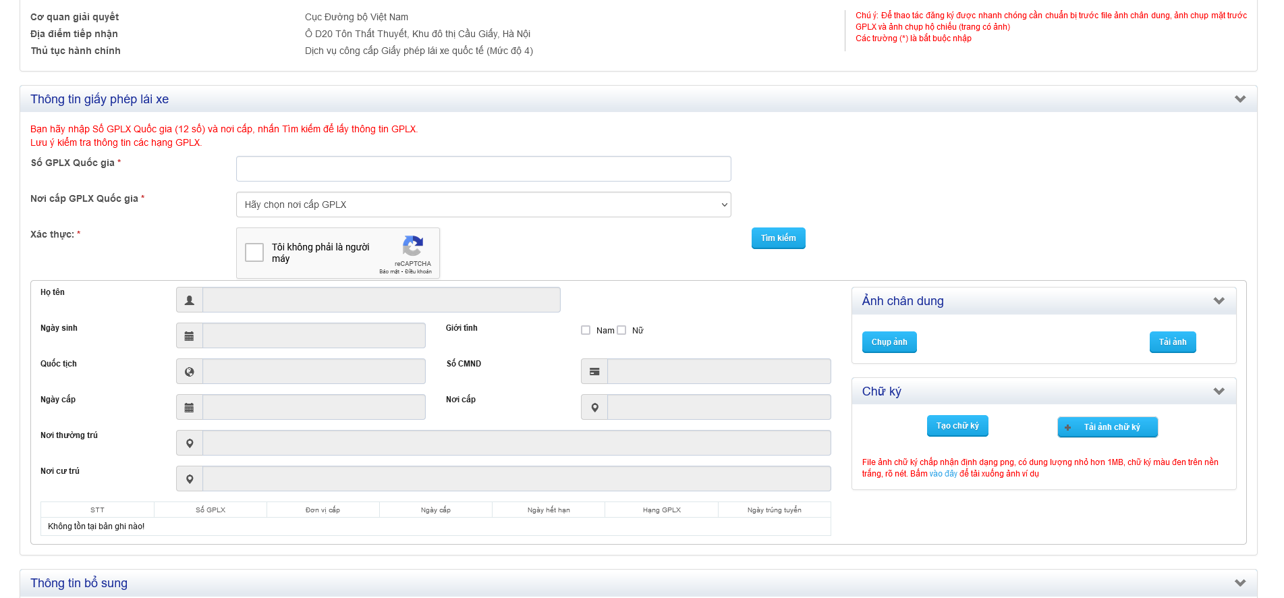This screenshot has width=1284, height=598.
Task: Collapse the Thông tin giấy phép lái xe section
Action: pos(1240,99)
